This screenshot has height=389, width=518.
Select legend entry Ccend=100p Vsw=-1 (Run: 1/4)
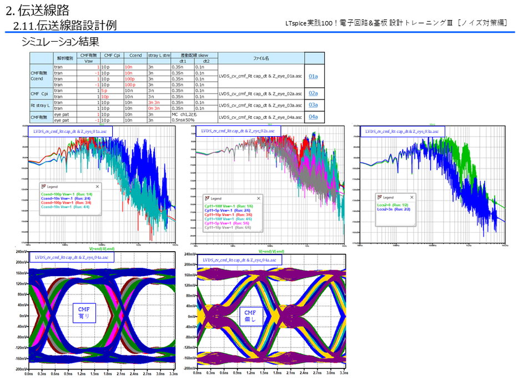pos(67,194)
